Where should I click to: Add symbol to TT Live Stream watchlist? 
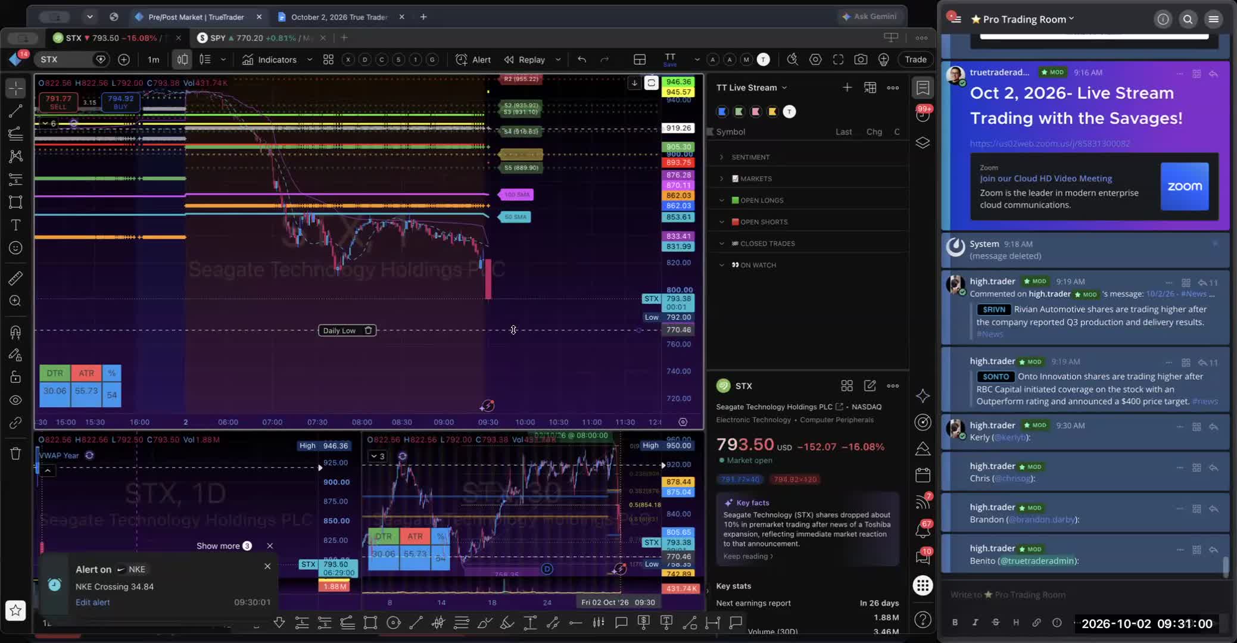(x=847, y=88)
